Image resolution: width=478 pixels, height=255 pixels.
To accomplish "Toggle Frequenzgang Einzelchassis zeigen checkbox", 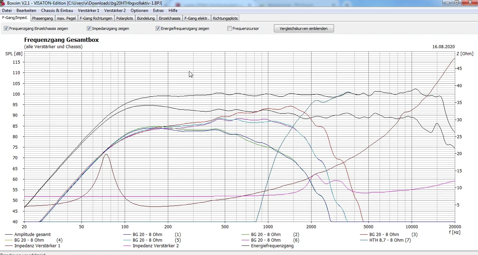I will point(6,28).
